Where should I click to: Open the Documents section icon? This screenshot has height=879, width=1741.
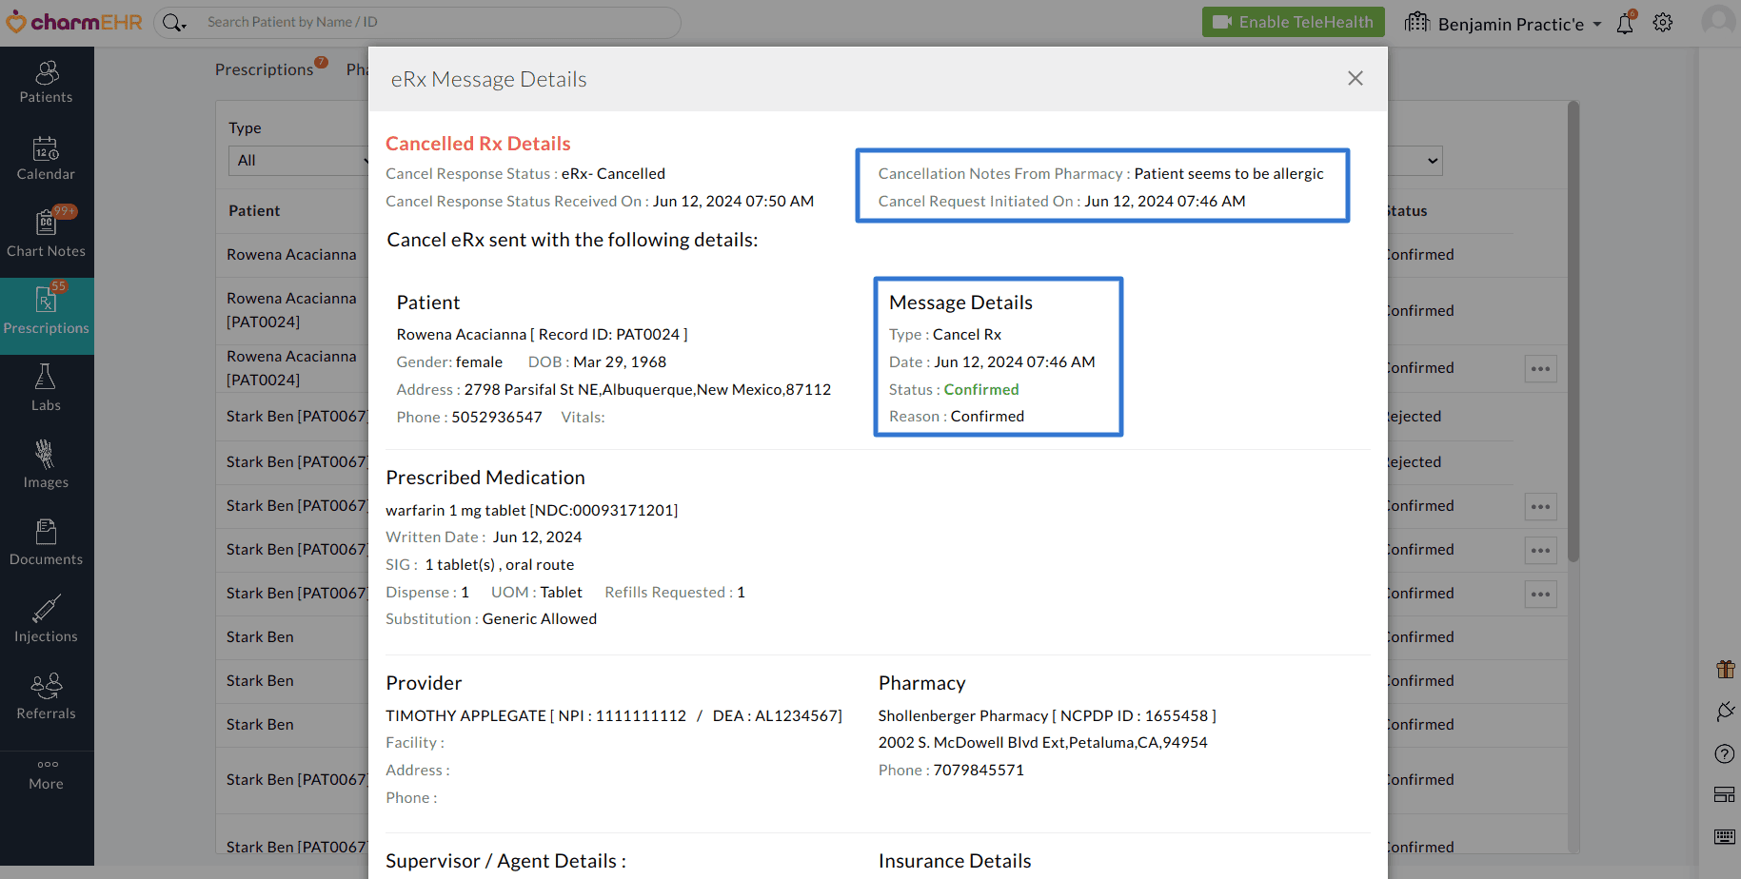pos(46,540)
